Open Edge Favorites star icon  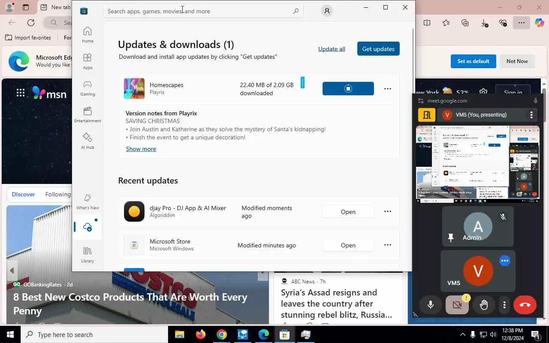446,23
